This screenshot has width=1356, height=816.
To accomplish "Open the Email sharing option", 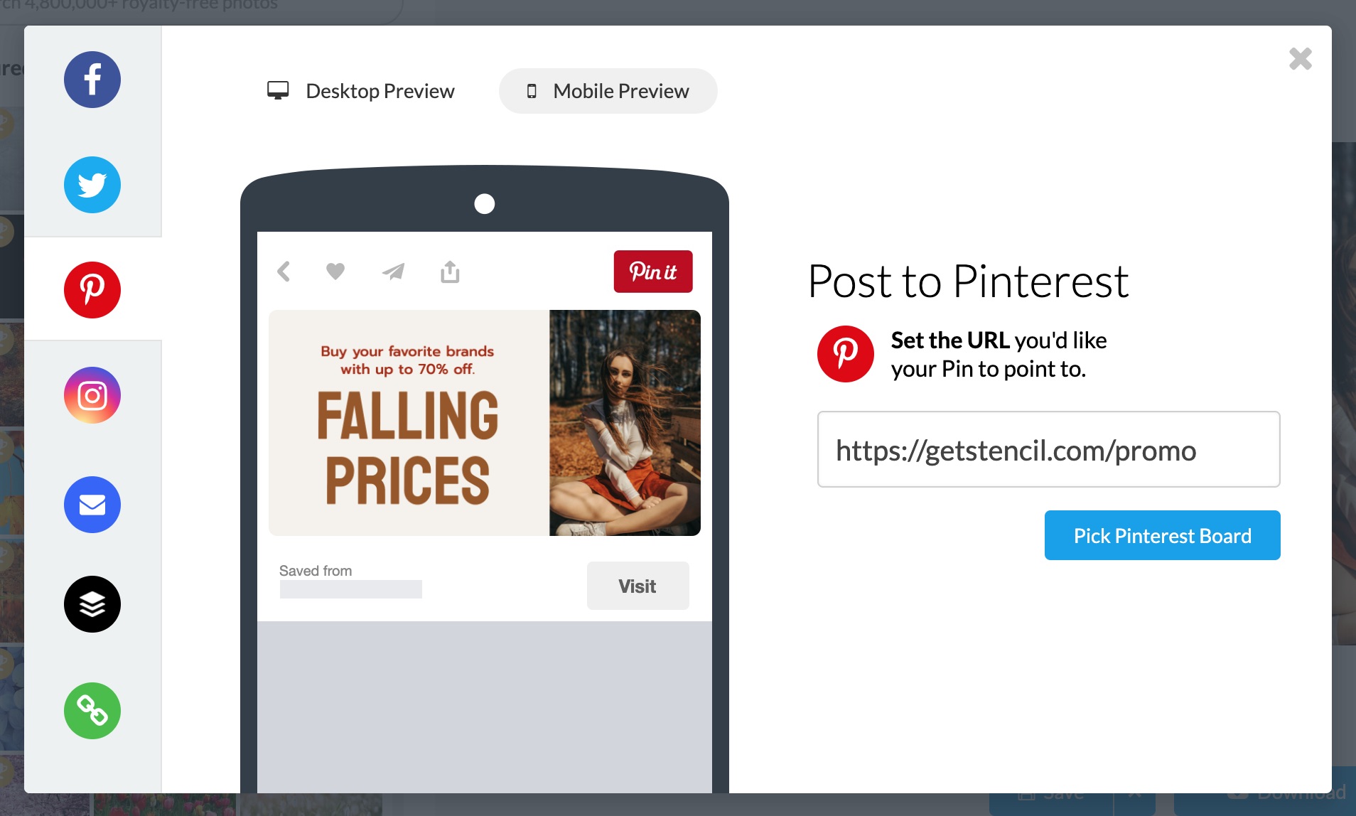I will point(92,505).
